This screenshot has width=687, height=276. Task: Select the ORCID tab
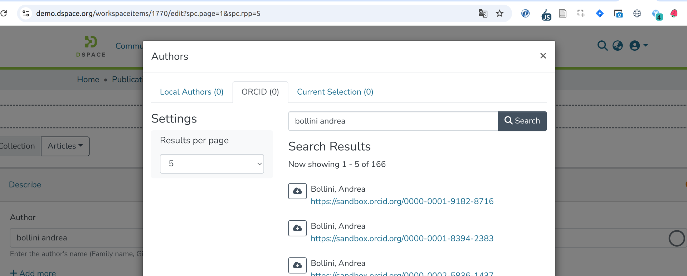pos(260,92)
